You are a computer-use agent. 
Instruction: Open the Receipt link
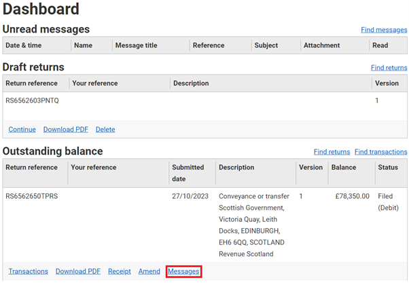tap(120, 271)
